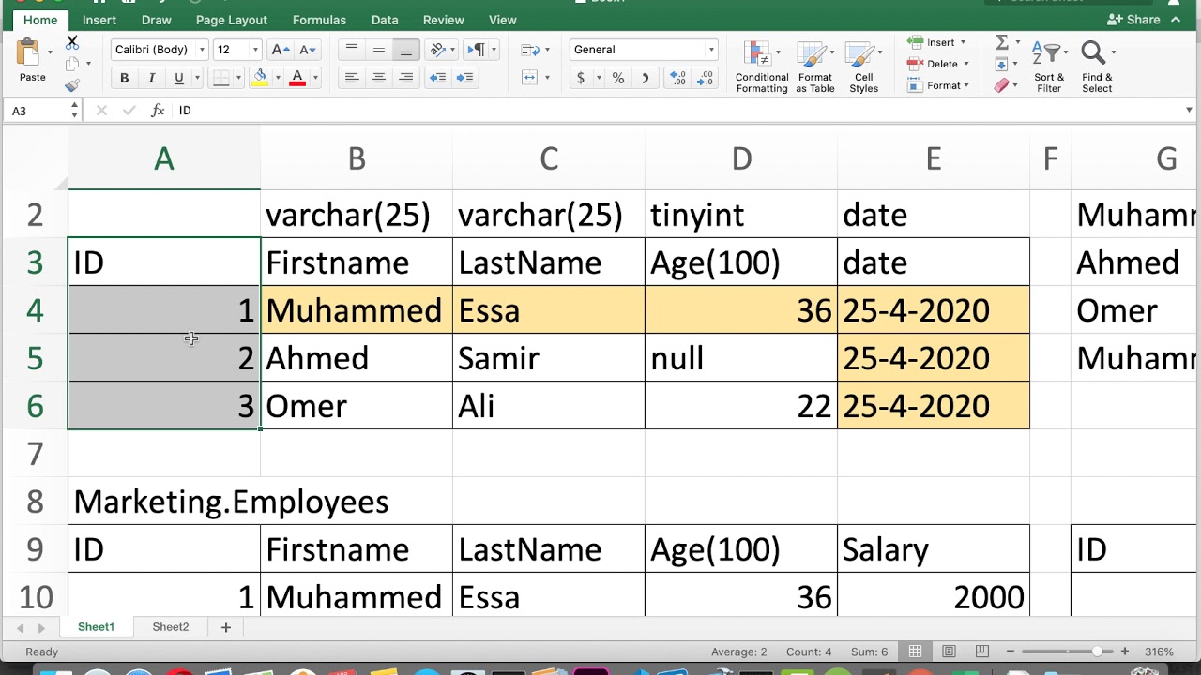1201x675 pixels.
Task: Expand the font color dropdown arrow
Action: [315, 79]
